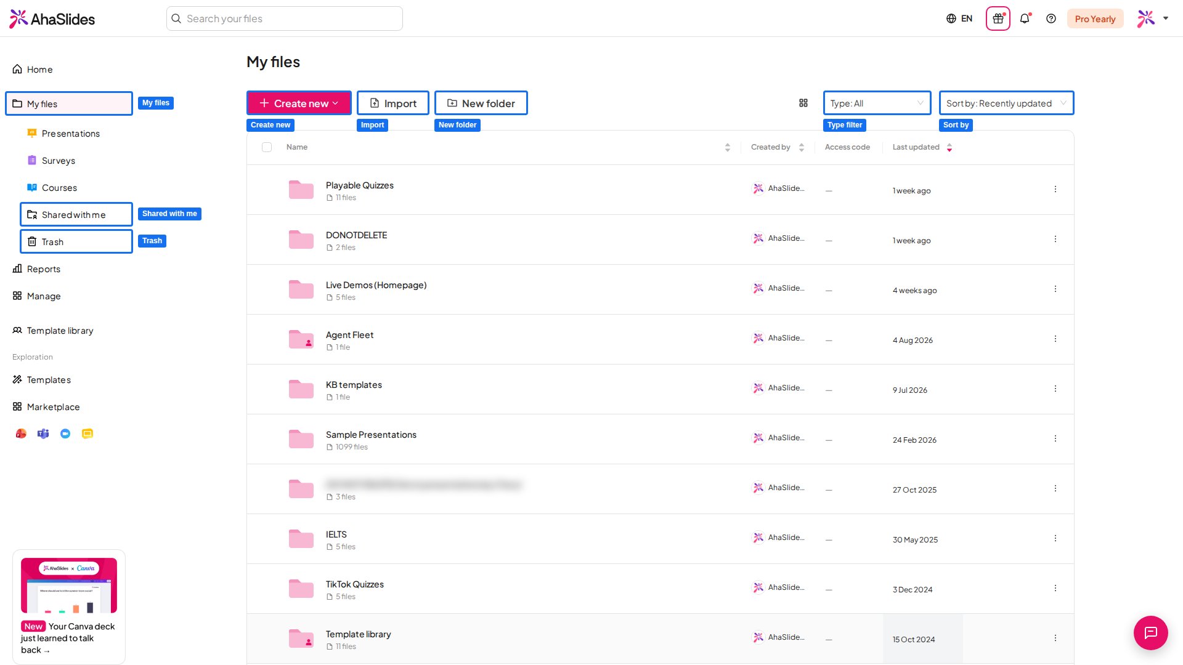The height and width of the screenshot is (665, 1183).
Task: Open the chat support bubble
Action: [x=1150, y=632]
